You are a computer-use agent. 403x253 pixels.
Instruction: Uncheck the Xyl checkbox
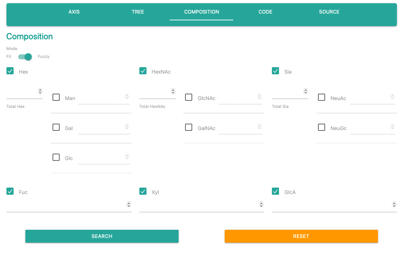tap(143, 192)
